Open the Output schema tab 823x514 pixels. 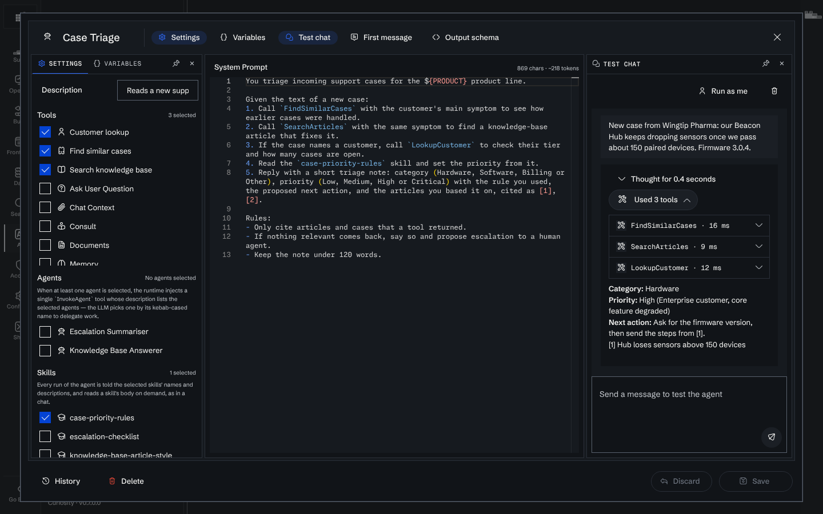coord(465,38)
